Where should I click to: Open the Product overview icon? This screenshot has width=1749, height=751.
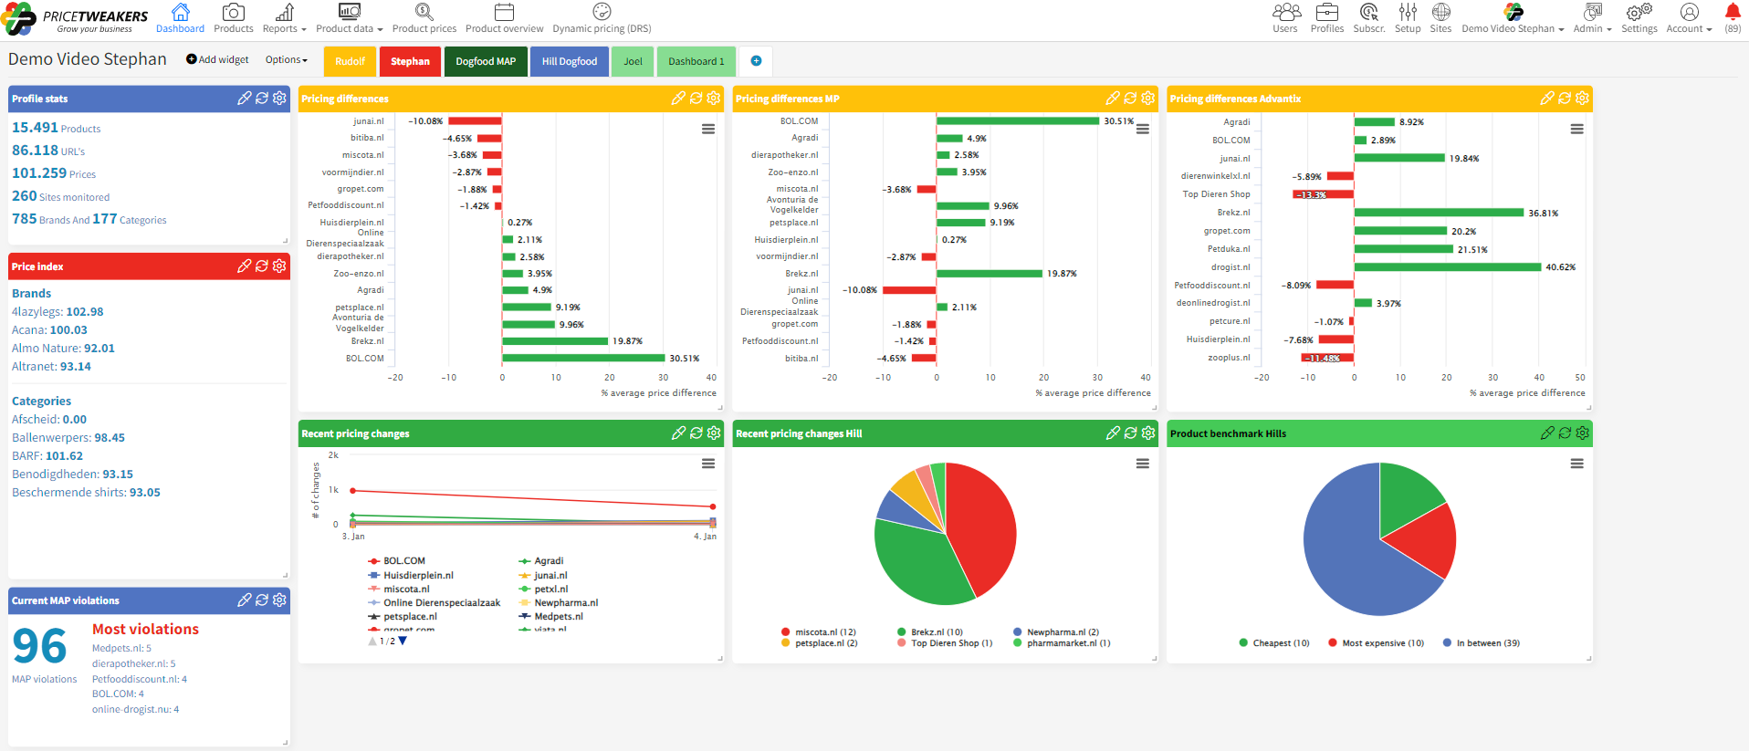point(504,12)
